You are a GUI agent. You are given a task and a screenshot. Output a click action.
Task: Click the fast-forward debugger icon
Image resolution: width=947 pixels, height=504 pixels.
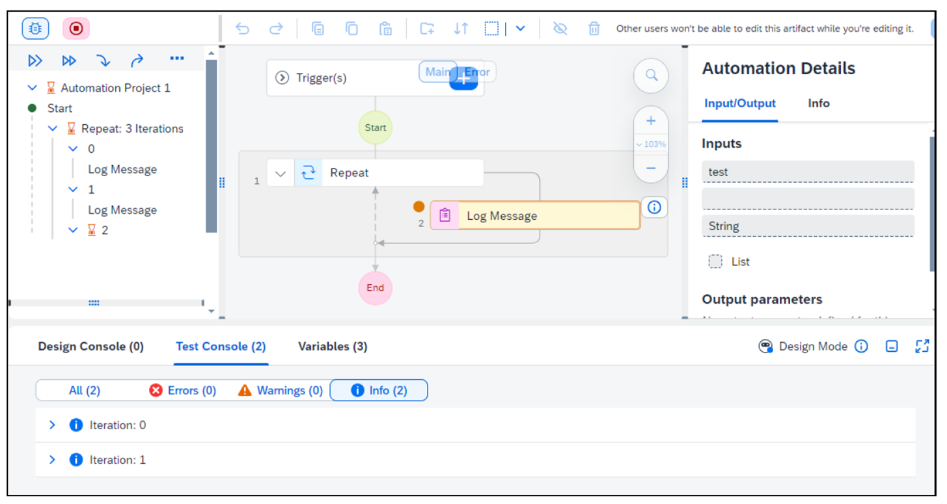69,60
